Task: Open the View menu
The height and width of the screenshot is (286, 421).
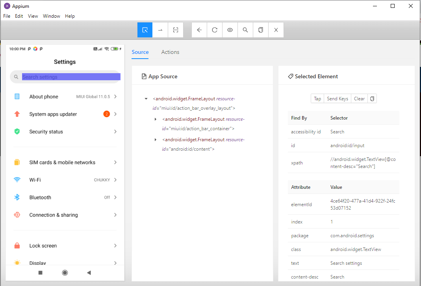Action: pos(33,16)
